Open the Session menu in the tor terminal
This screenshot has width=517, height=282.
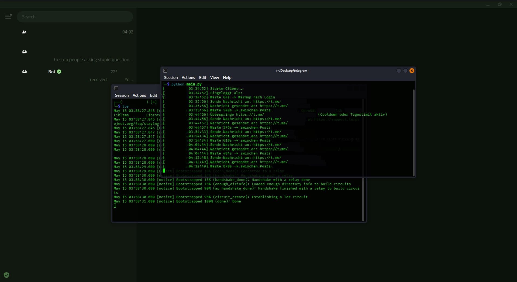(x=122, y=95)
